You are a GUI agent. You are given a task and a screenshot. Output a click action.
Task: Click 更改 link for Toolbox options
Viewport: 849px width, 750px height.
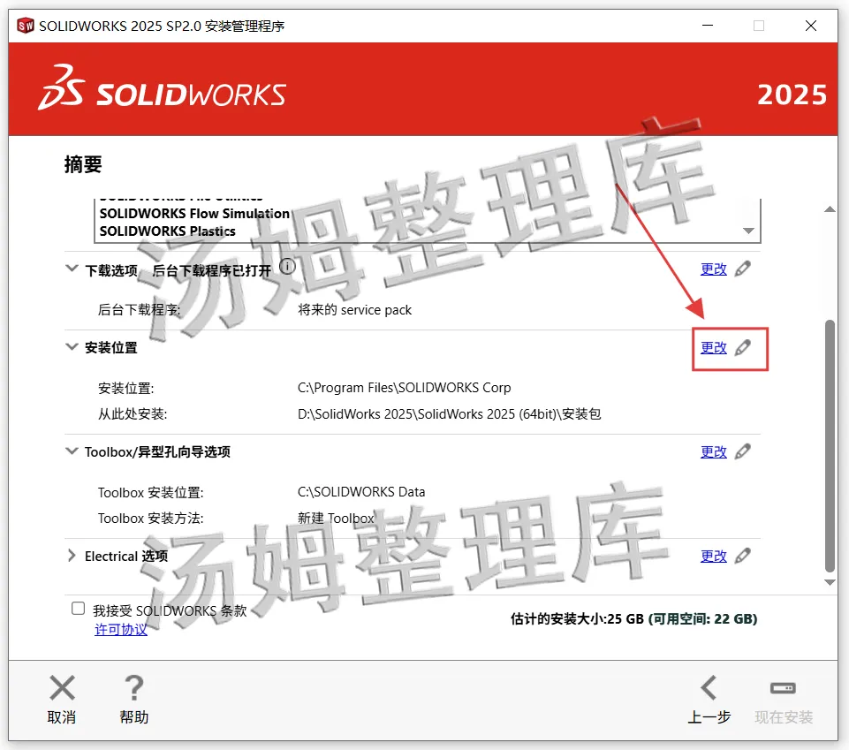714,451
